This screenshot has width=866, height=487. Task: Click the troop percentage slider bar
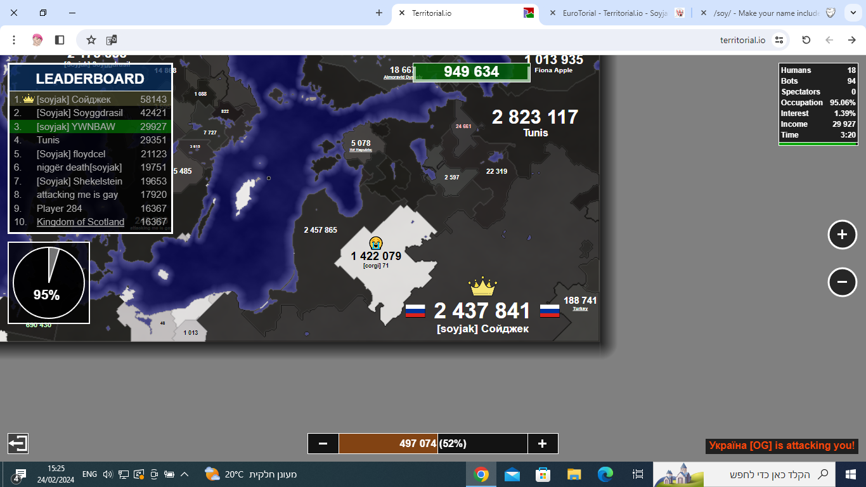click(x=433, y=443)
